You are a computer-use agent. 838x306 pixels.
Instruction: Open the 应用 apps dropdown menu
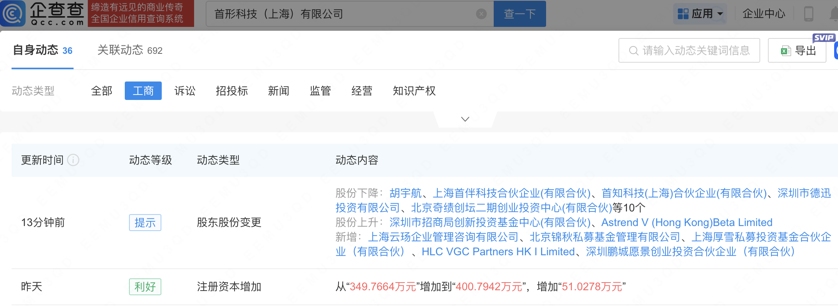pyautogui.click(x=700, y=14)
